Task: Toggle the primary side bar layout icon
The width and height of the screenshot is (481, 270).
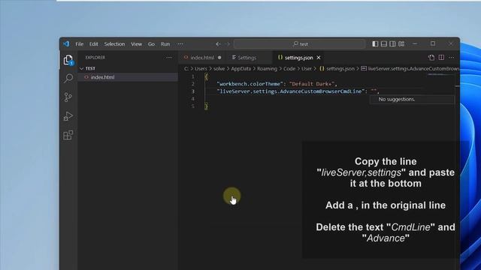Action: click(375, 43)
